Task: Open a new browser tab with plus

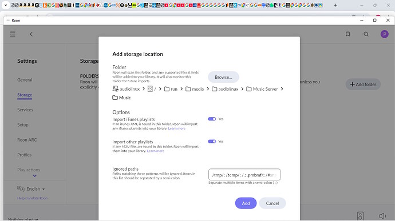Action: click(335, 5)
